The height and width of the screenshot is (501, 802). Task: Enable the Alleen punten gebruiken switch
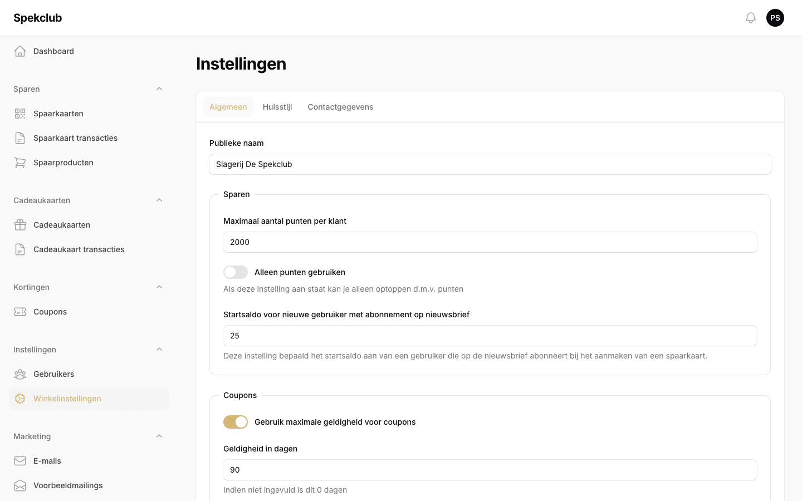[x=236, y=272]
